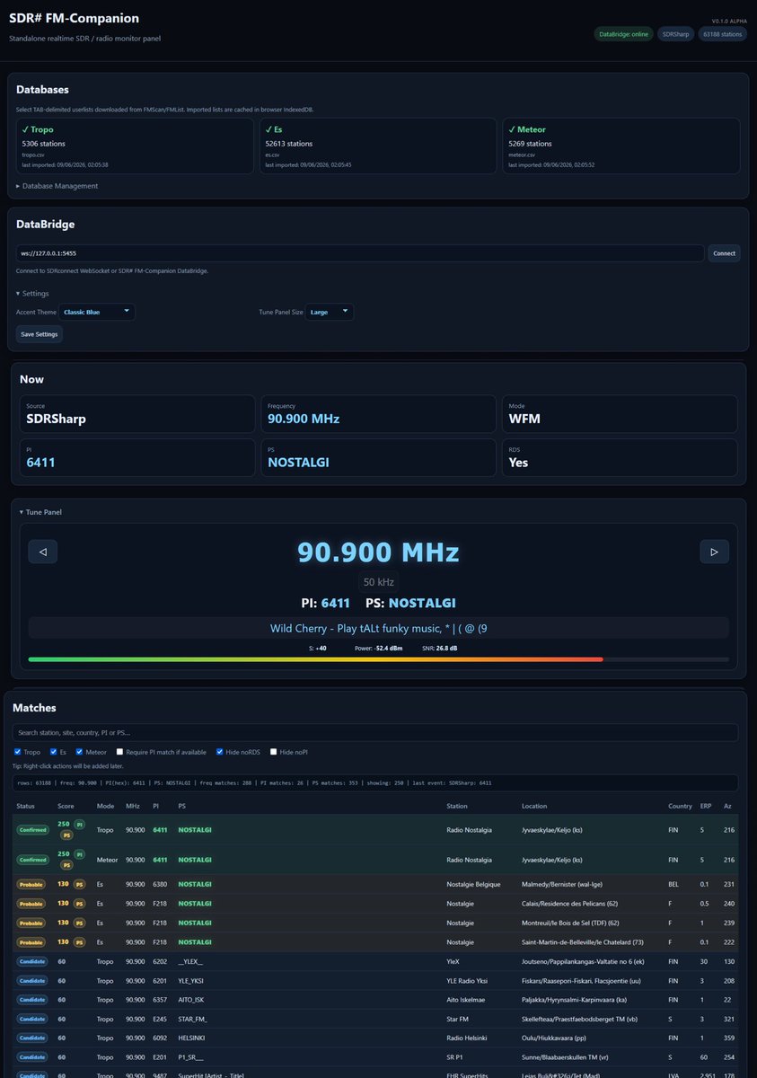This screenshot has width=757, height=1078.
Task: Click the PS value NOSTALGI in the Now panel
Action: (x=298, y=463)
